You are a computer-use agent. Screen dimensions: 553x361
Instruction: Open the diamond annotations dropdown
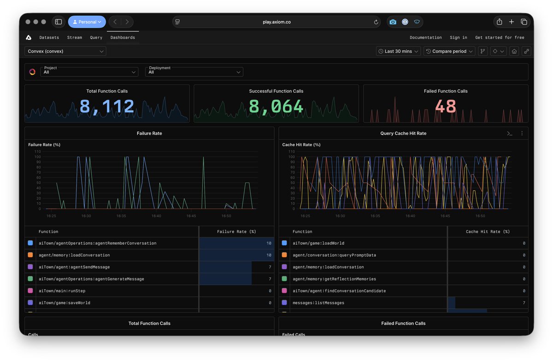(498, 51)
